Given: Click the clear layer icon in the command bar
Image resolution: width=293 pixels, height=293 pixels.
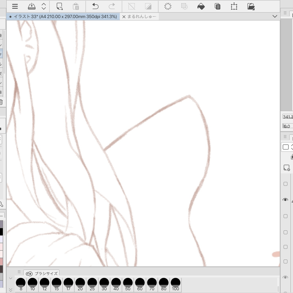Looking at the screenshot, I should pos(60,6).
